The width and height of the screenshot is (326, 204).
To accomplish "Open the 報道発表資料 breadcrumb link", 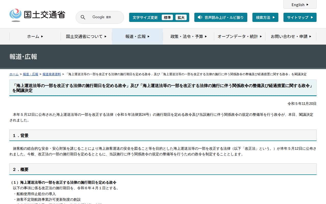I will (52, 74).
